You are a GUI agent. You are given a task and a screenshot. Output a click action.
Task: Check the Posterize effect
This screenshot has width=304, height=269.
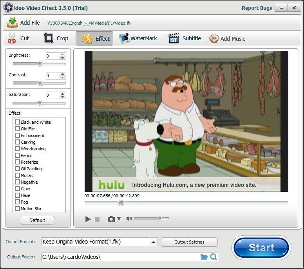[18, 162]
